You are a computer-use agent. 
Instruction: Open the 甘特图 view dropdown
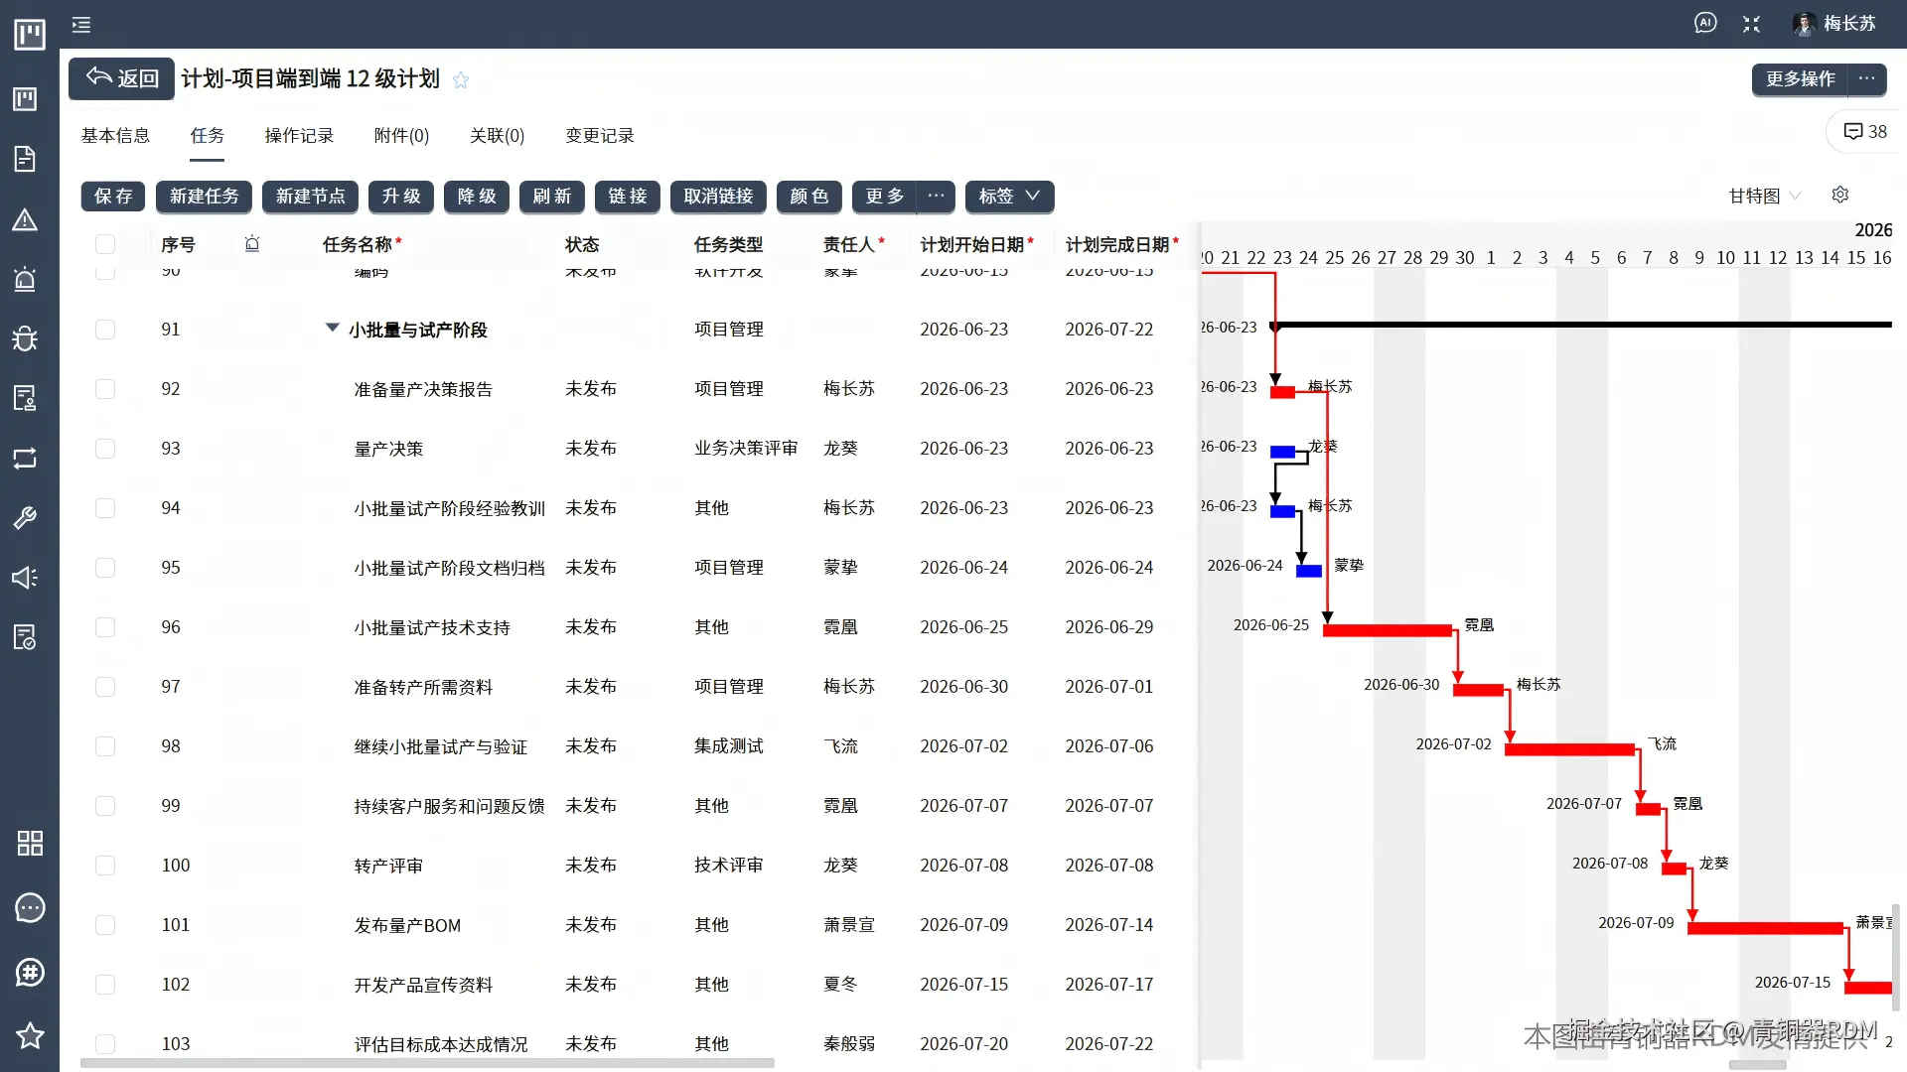point(1763,196)
